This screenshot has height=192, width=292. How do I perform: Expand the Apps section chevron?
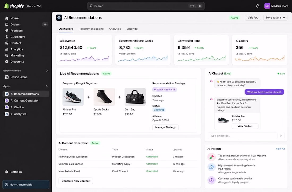(47, 86)
